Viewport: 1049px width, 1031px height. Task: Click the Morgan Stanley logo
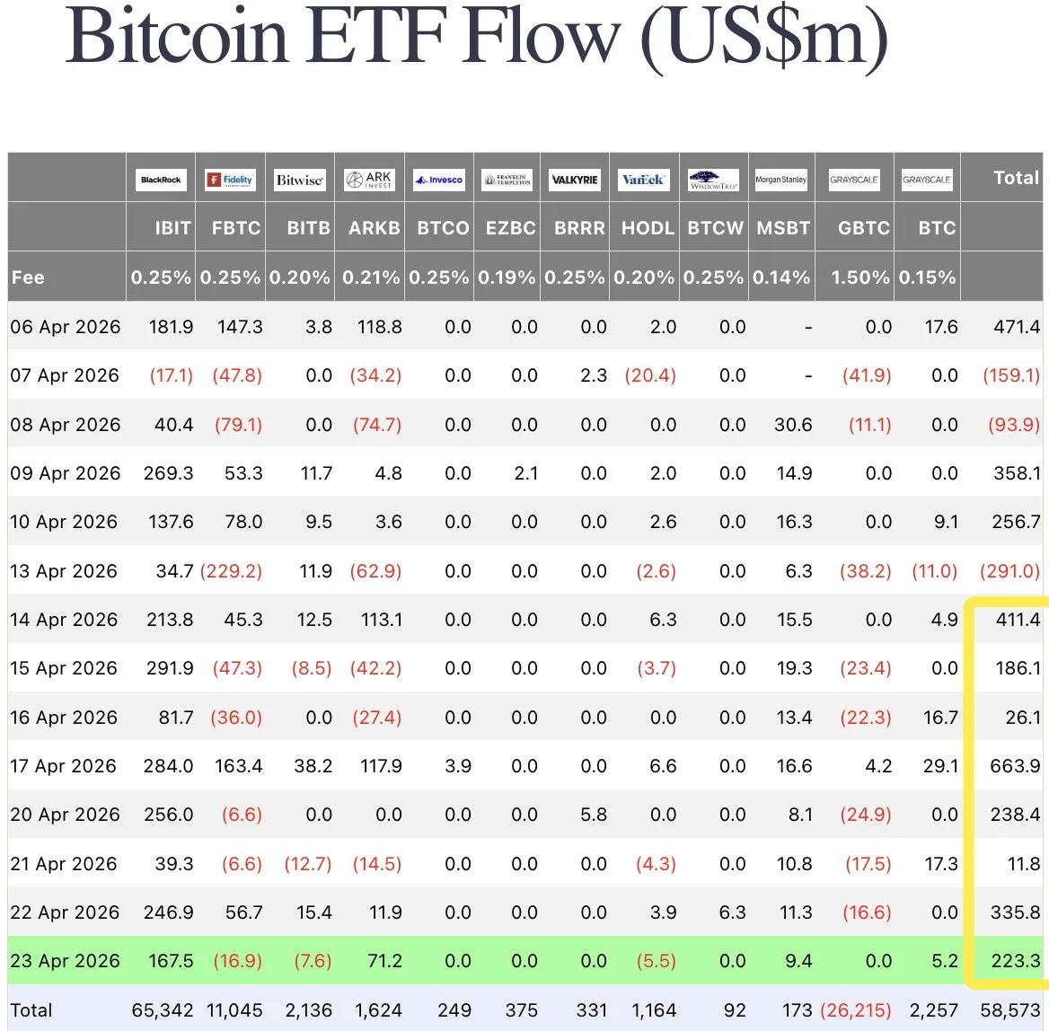click(781, 180)
